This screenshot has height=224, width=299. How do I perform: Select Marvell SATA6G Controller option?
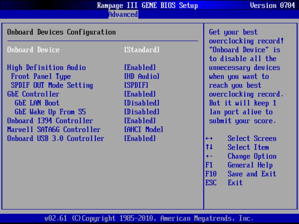click(x=54, y=130)
